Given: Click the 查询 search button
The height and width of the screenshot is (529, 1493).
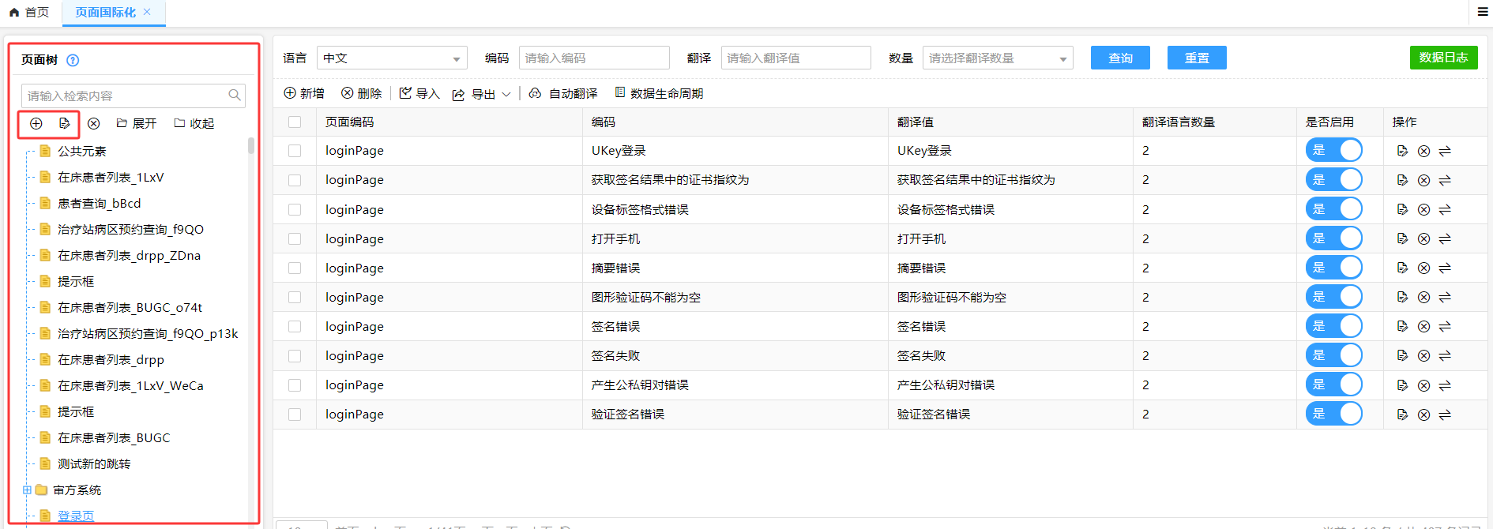Looking at the screenshot, I should [1119, 58].
